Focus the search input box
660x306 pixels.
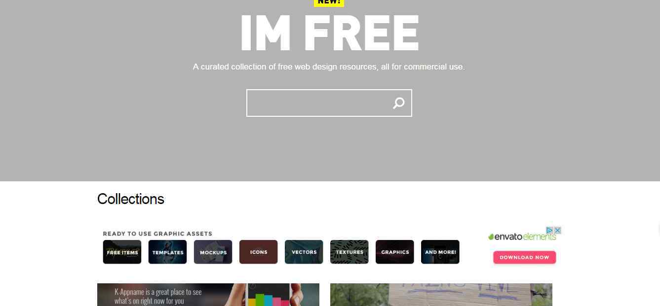coord(329,103)
